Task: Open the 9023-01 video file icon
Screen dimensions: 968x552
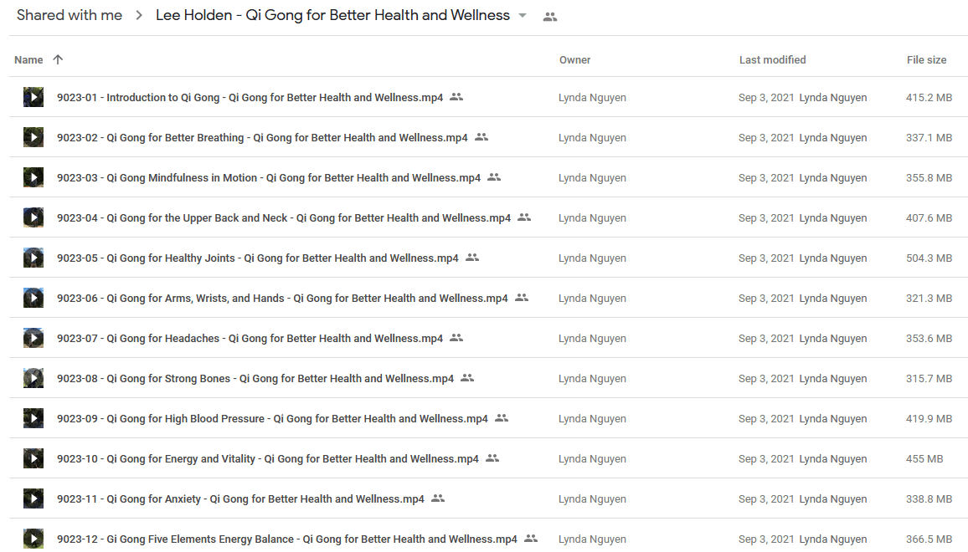Action: pyautogui.click(x=33, y=97)
